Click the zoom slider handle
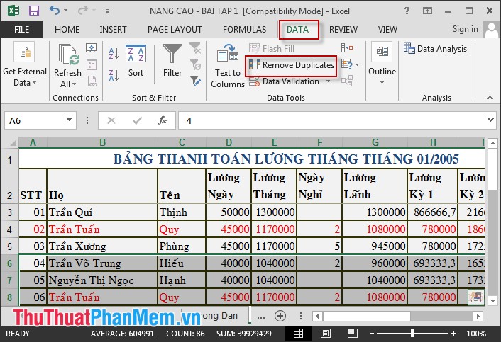 tap(412, 334)
